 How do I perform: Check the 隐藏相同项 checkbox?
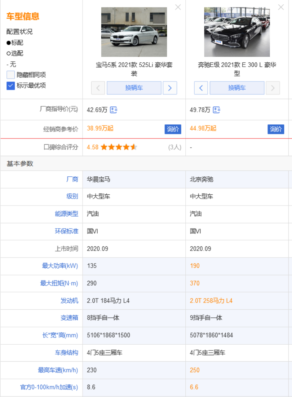10,75
